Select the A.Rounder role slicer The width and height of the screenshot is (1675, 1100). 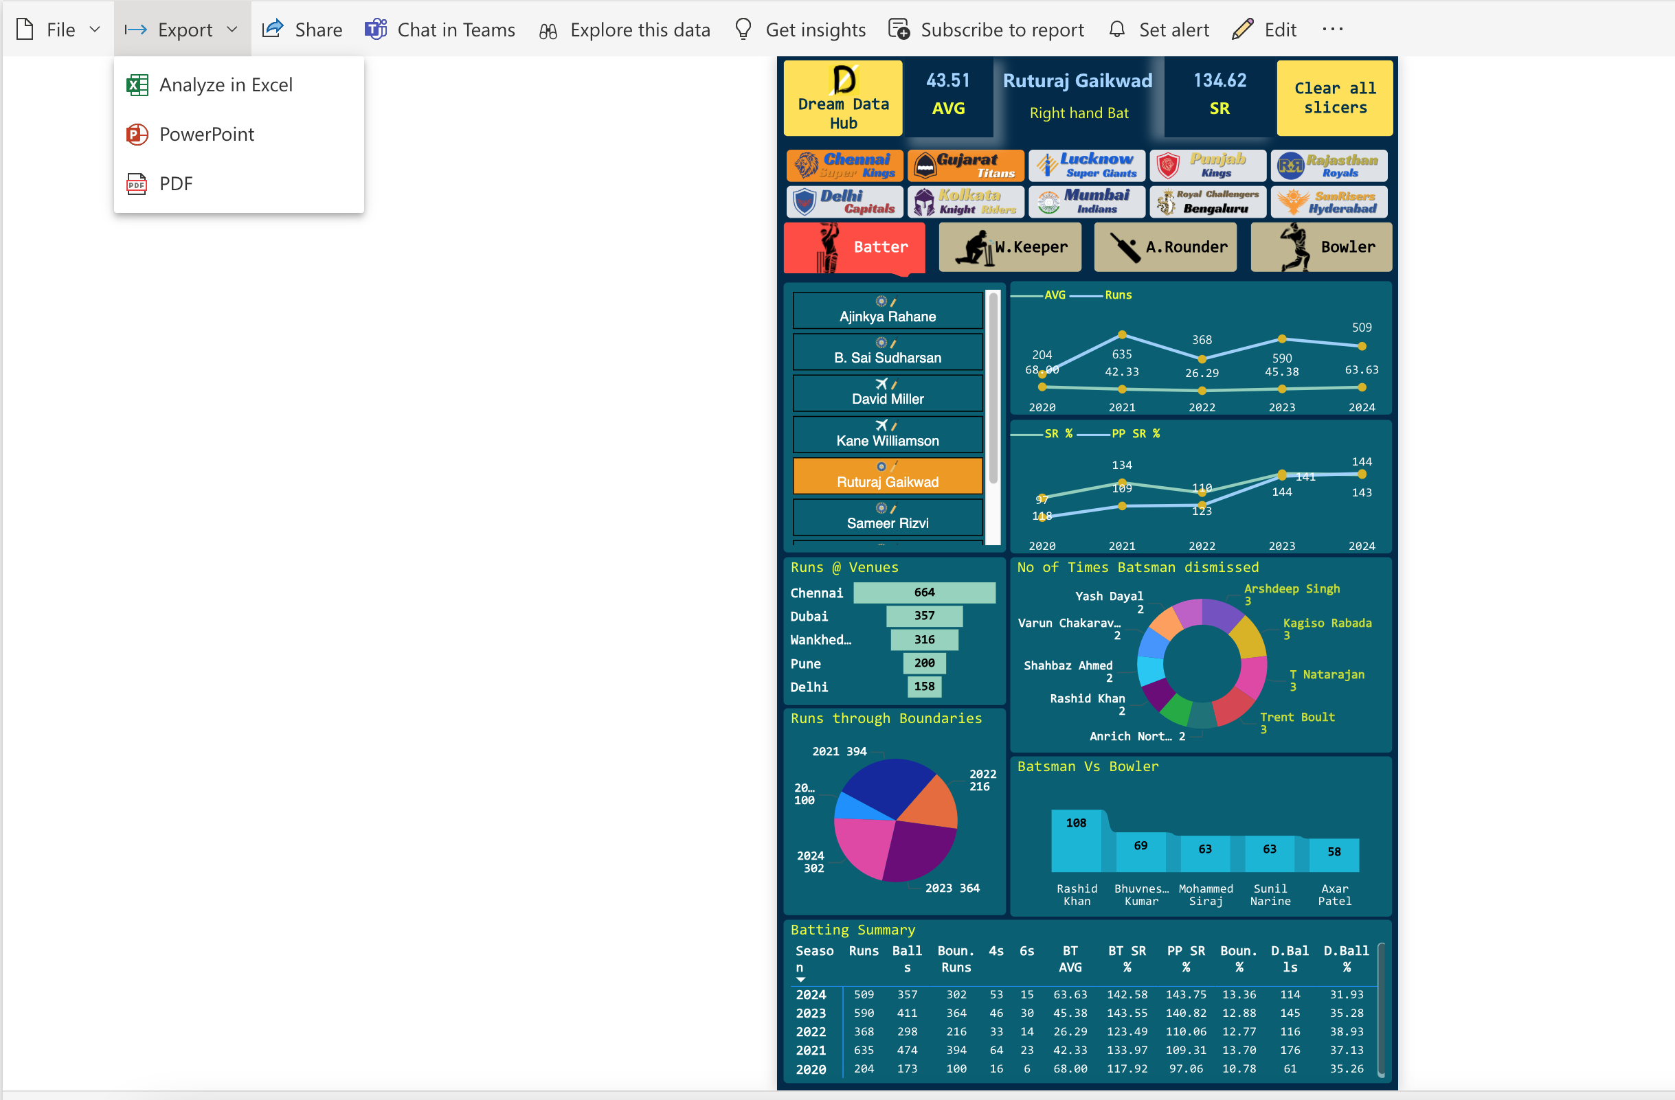coord(1165,248)
